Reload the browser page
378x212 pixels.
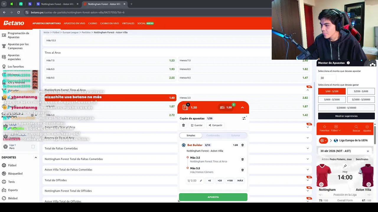(18, 12)
